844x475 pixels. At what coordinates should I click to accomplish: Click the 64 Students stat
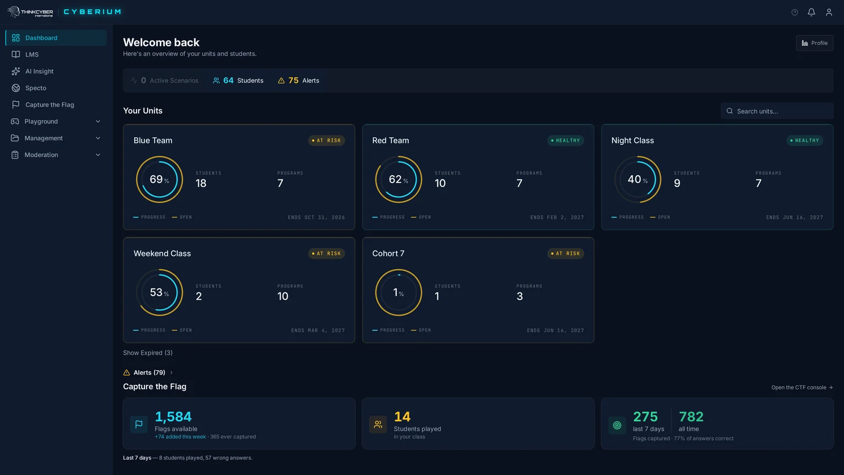[x=238, y=81]
